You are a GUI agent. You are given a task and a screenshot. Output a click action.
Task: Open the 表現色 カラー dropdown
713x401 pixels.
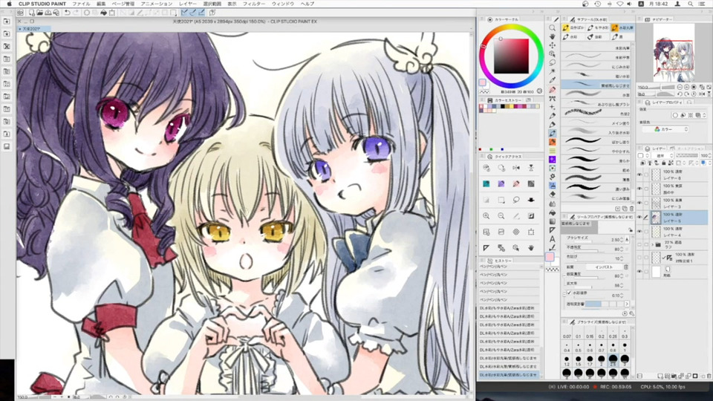click(x=664, y=129)
